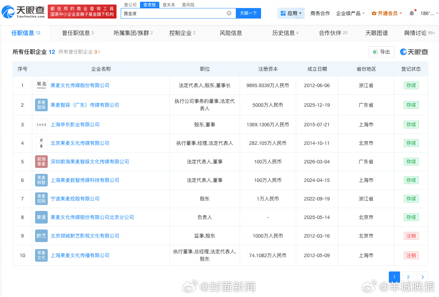Open the notification bell icon
Image resolution: width=439 pixels, height=297 pixels.
[412, 13]
